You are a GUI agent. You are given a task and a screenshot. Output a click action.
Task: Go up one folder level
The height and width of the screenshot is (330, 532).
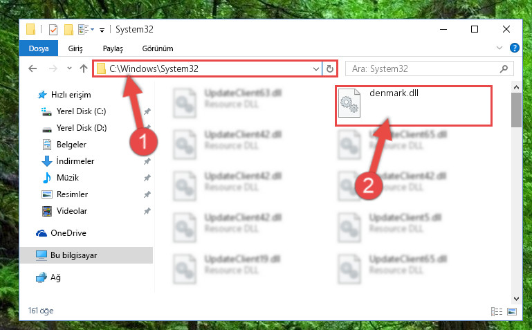(x=84, y=68)
